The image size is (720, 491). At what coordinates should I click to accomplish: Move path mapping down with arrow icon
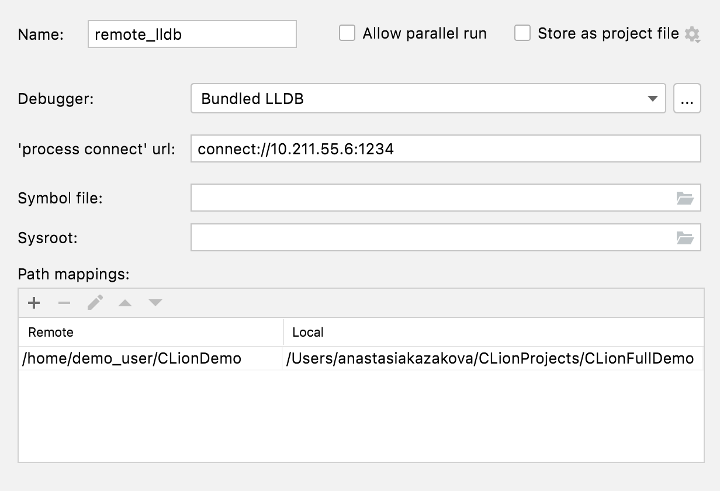tap(155, 303)
